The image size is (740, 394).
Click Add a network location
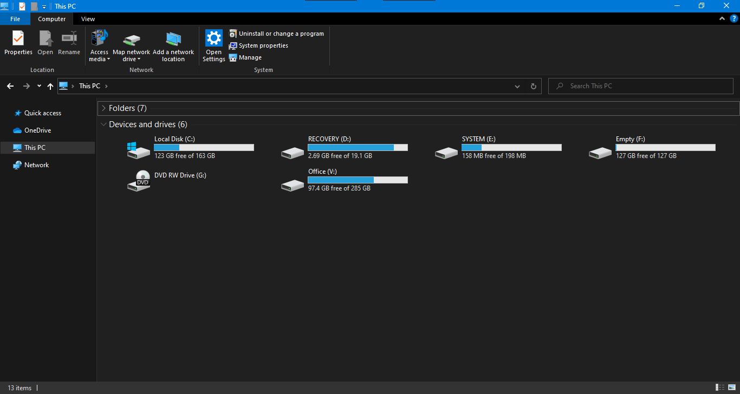173,46
